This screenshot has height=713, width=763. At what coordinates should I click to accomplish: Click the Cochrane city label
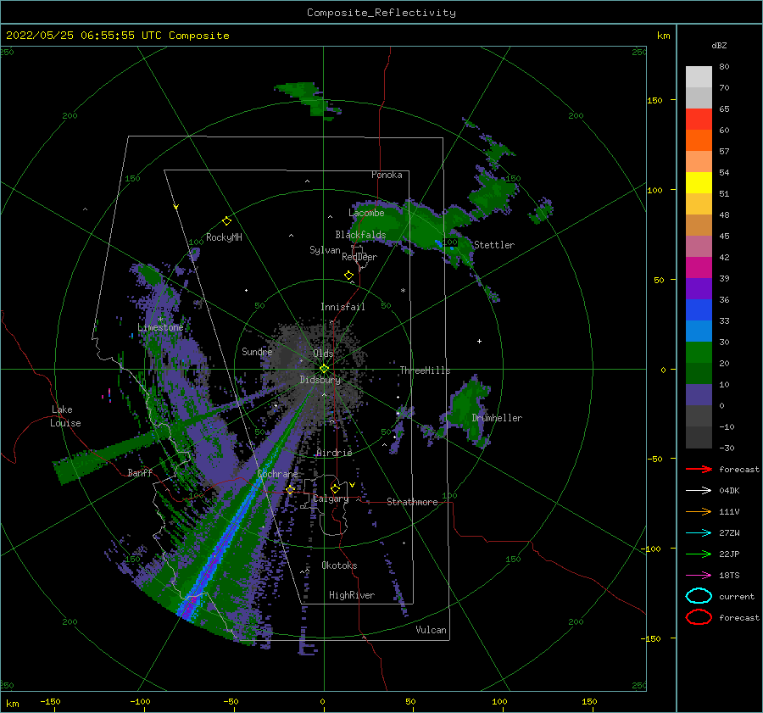click(x=277, y=474)
